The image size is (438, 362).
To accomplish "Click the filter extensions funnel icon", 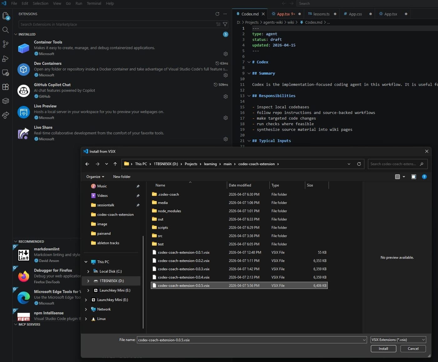I will pos(225,24).
